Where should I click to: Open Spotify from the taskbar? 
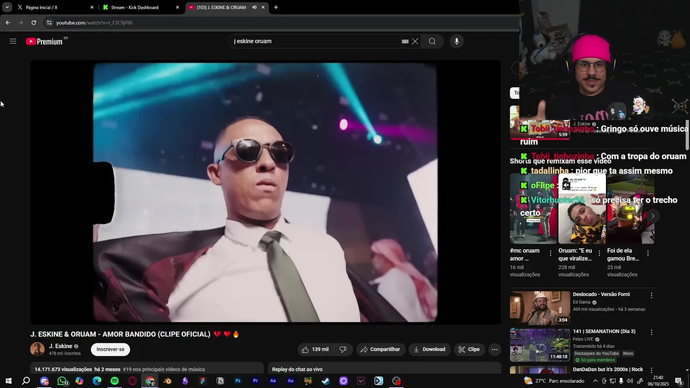(114, 381)
